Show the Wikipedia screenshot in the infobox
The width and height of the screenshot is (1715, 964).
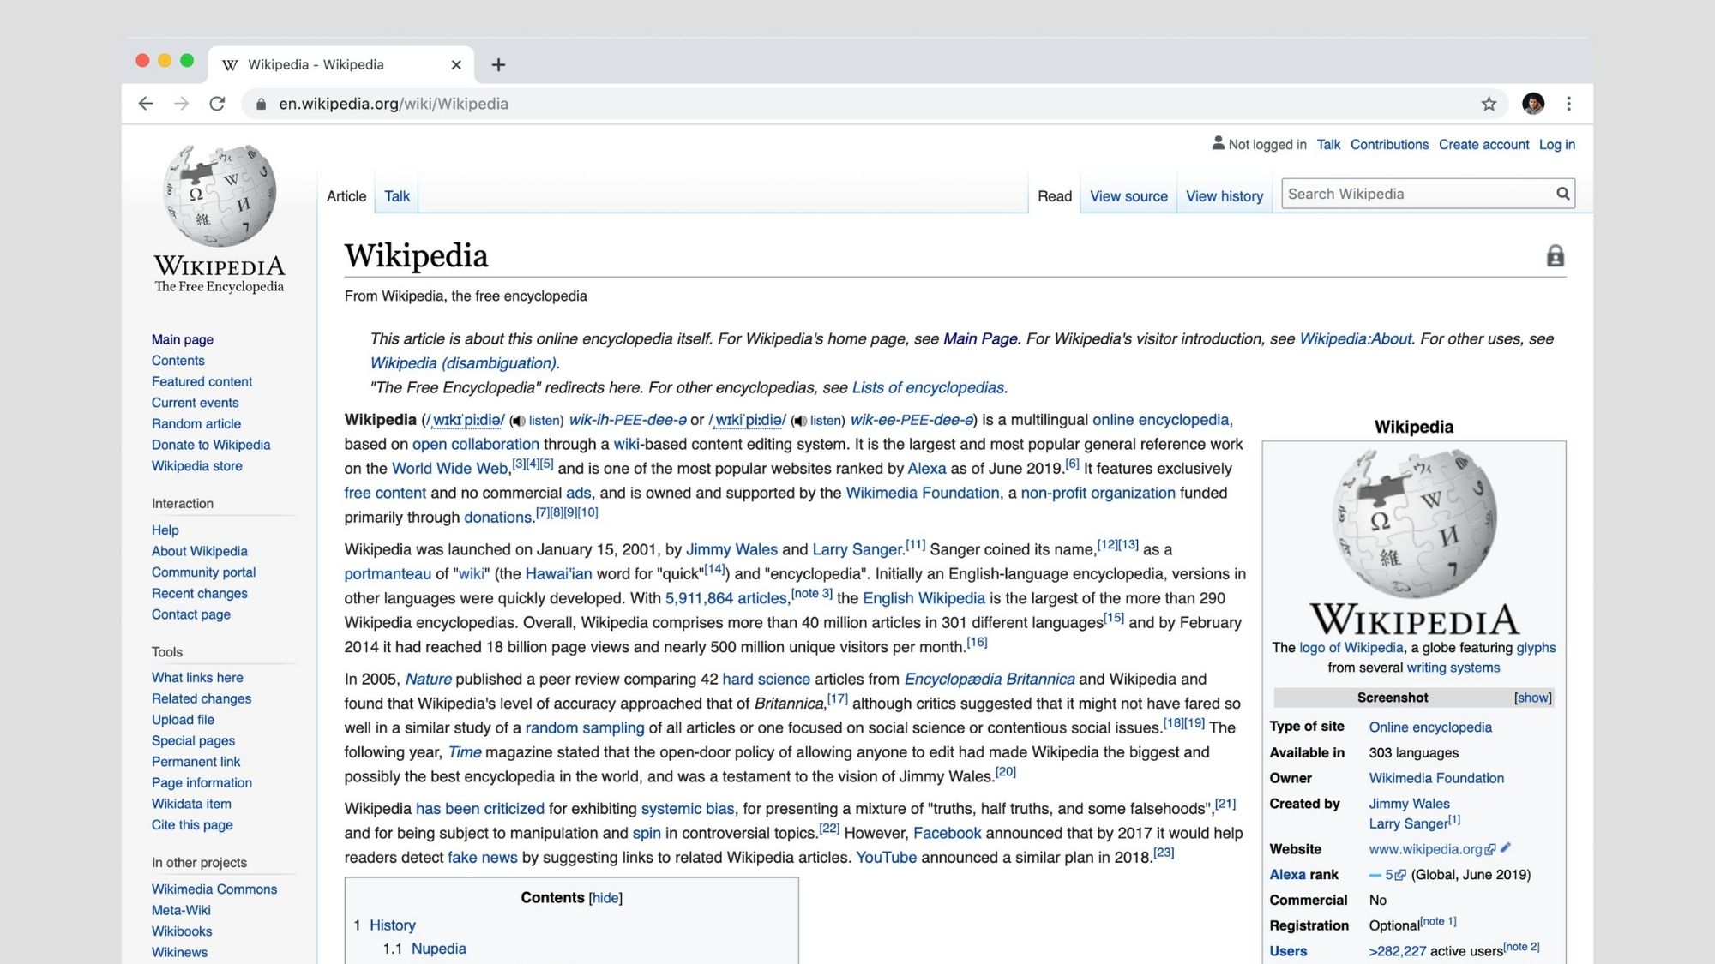point(1532,698)
